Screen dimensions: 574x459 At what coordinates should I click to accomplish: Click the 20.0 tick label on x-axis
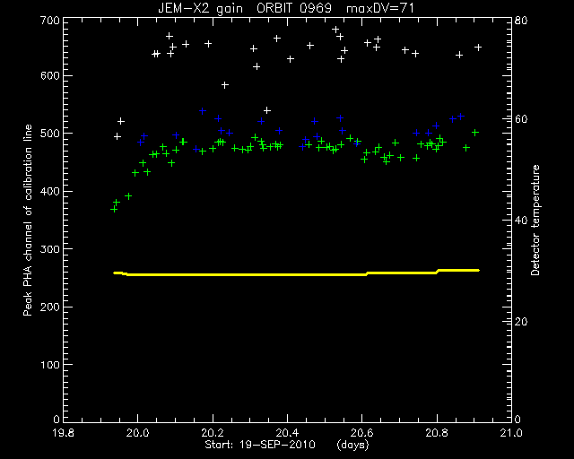click(x=138, y=433)
